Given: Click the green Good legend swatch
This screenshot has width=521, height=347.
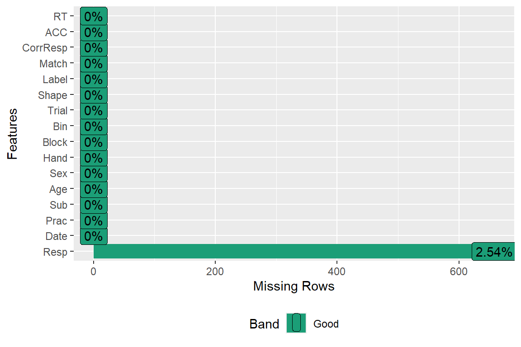Looking at the screenshot, I should click(296, 323).
